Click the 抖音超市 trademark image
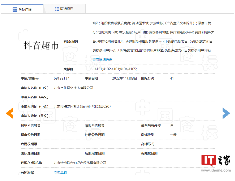Viewport: 235px width, 181px height. tap(41, 46)
